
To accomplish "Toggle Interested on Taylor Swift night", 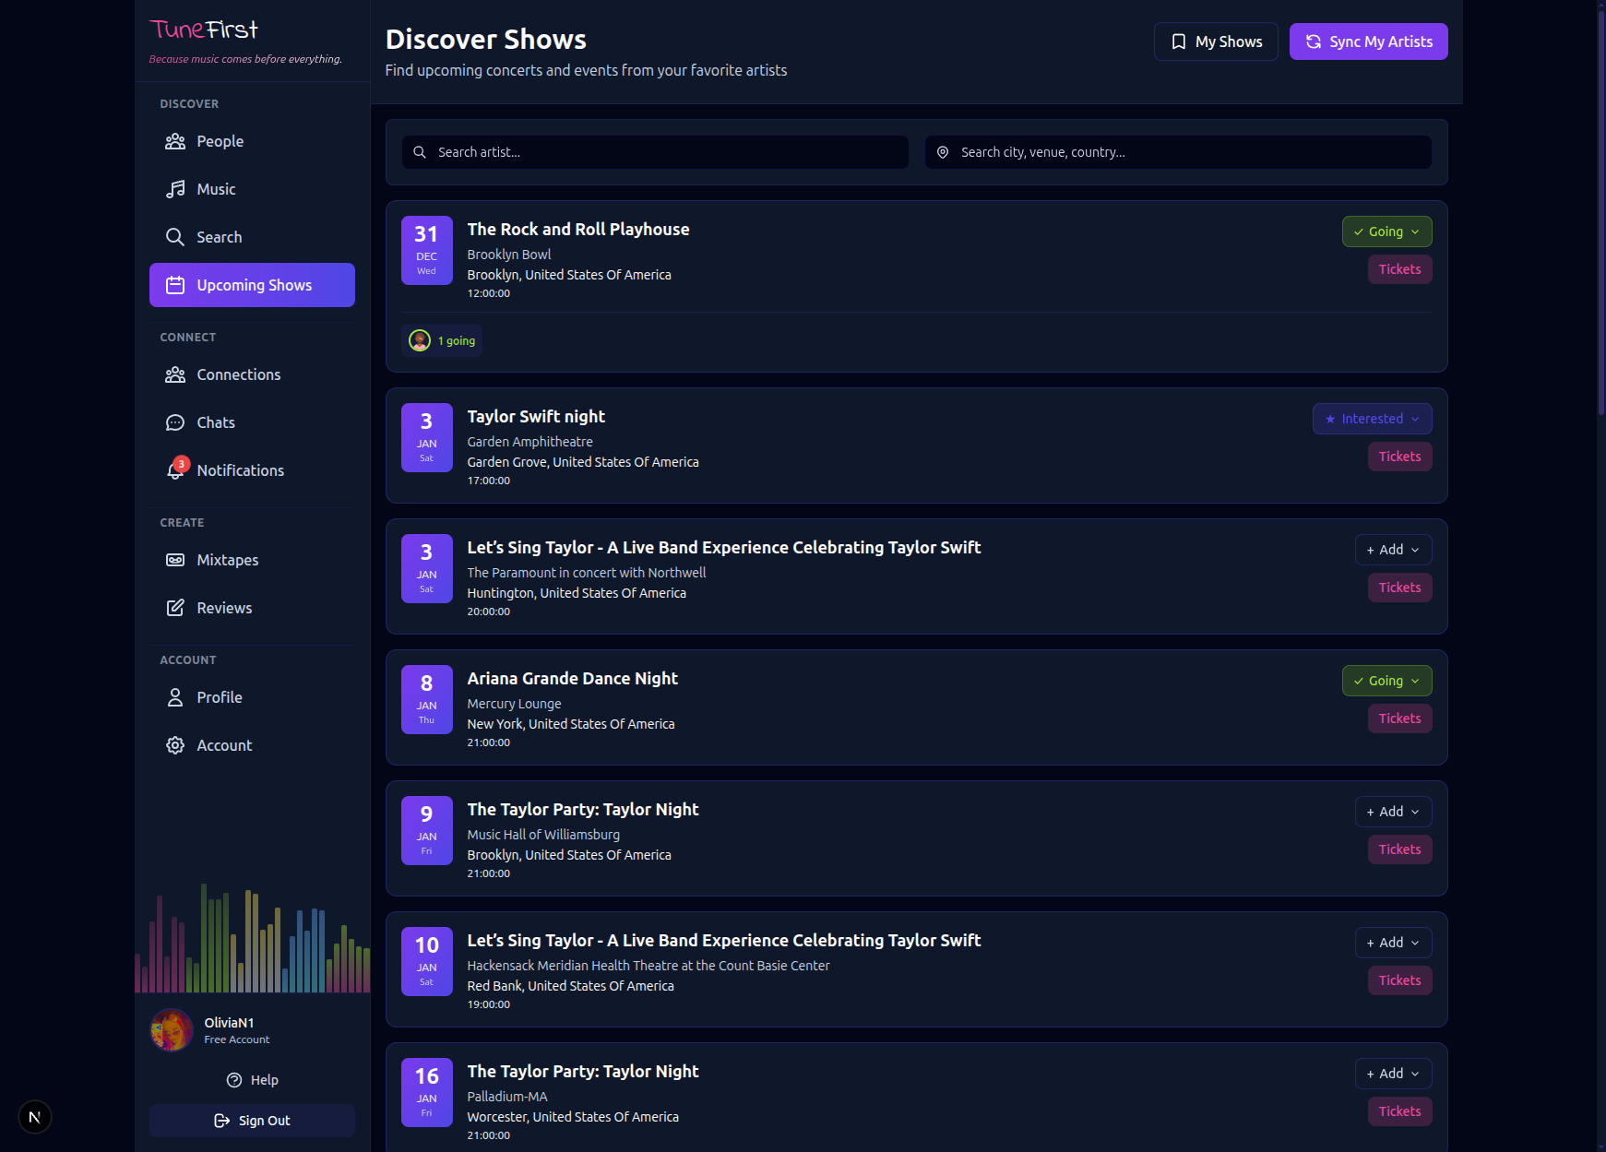I will pyautogui.click(x=1365, y=419).
